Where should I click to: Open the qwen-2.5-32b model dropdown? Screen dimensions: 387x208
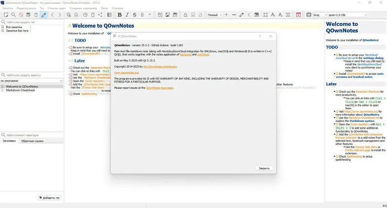coord(347,15)
